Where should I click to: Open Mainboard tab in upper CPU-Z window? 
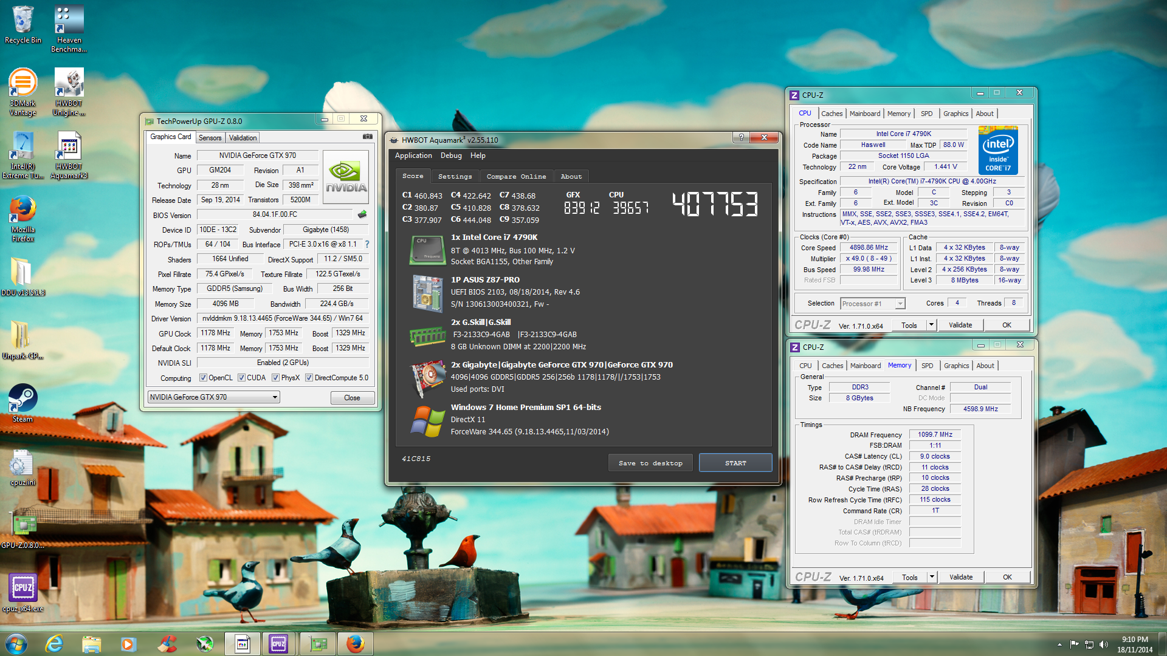864,114
